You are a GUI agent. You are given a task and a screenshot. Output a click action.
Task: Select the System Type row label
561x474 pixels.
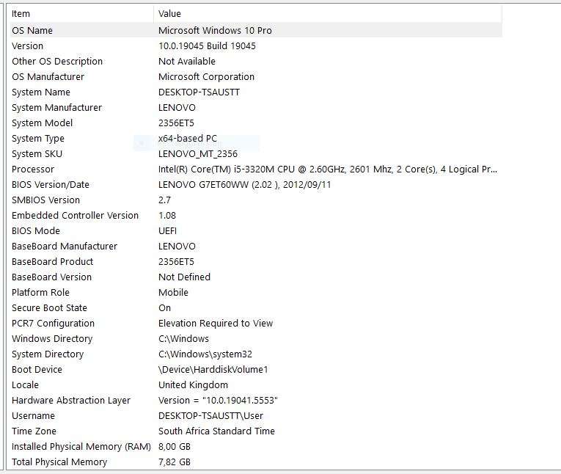click(x=38, y=138)
